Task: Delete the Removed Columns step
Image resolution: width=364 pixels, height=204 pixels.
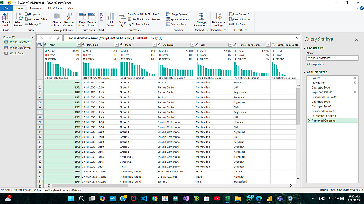Action: click(x=309, y=121)
